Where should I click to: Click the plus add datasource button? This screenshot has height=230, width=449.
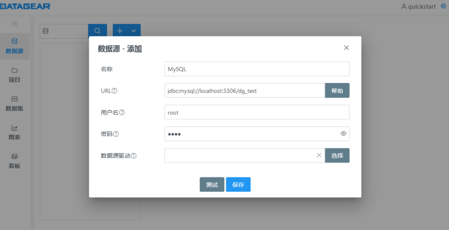pos(120,31)
